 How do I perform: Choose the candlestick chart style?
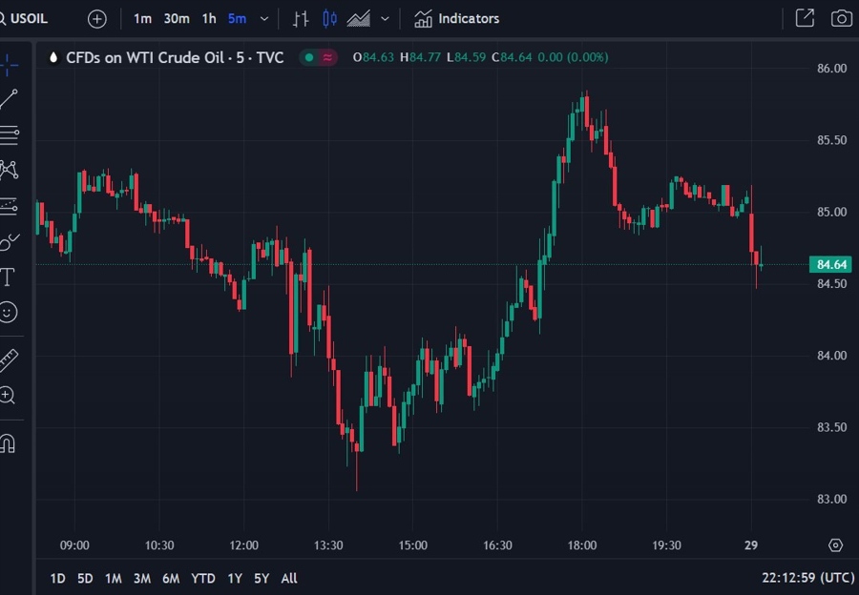[x=329, y=19]
